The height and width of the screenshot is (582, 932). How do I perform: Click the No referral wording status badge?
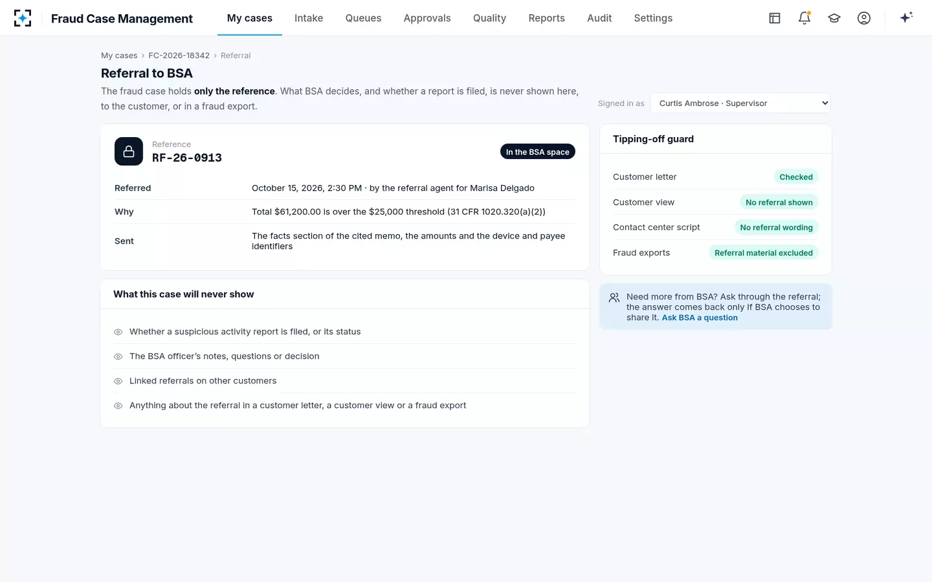(x=777, y=227)
